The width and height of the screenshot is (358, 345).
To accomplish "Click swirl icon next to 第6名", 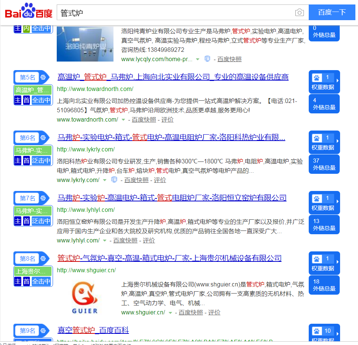I will [43, 138].
